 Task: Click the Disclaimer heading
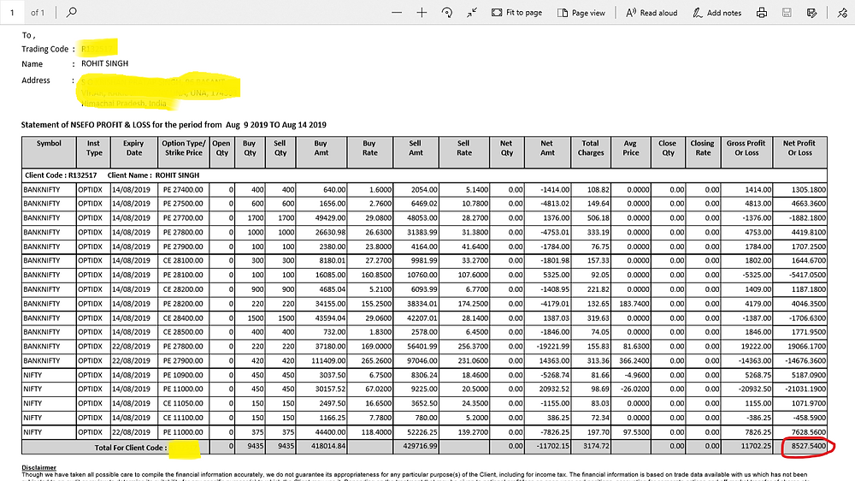click(38, 467)
